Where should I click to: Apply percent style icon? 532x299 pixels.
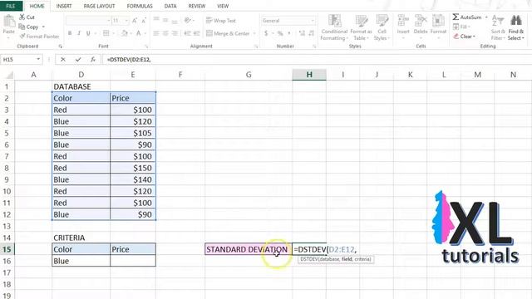(280, 33)
